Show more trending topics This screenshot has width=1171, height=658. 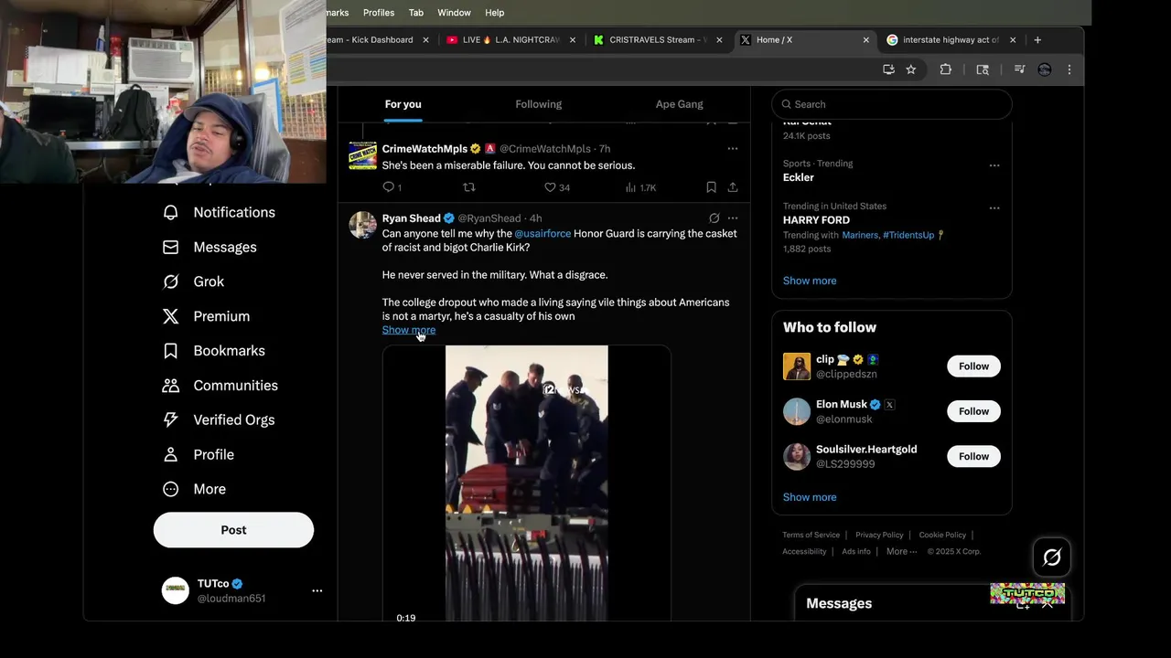[x=810, y=281]
